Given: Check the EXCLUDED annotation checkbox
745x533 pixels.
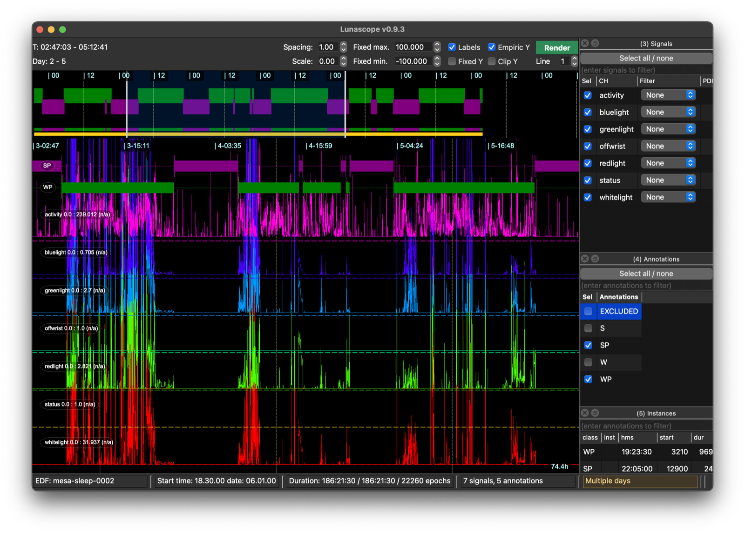Looking at the screenshot, I should 589,311.
